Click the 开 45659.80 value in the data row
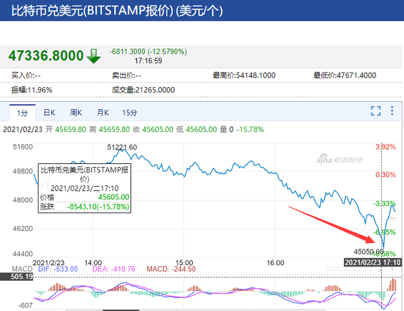 66,129
